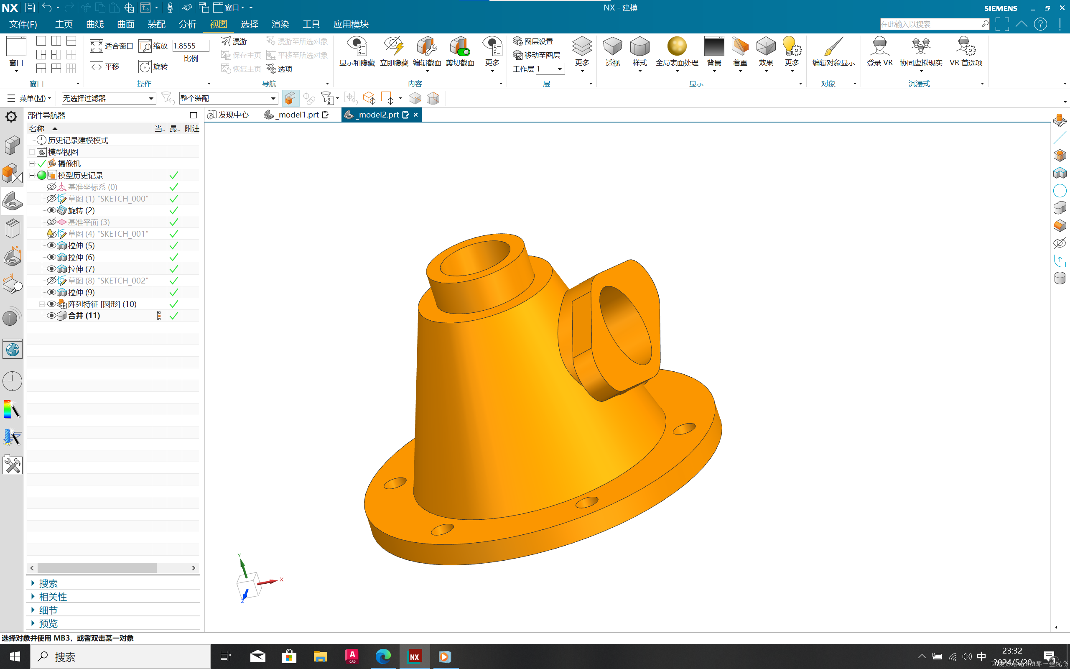Open the History clock sidebar icon
1070x669 pixels.
pos(12,380)
